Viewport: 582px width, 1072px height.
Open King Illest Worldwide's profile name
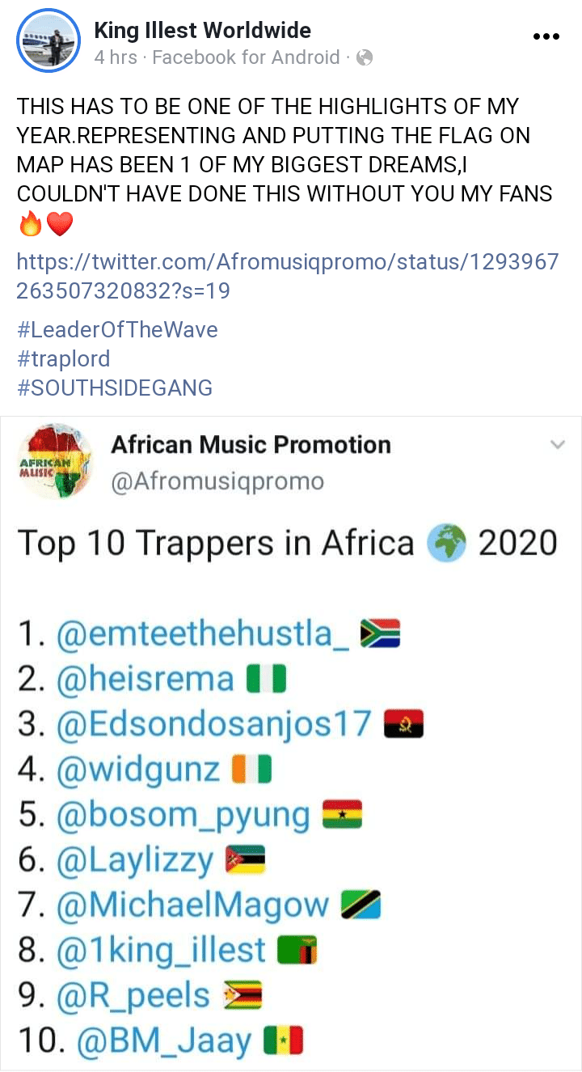coord(202,30)
